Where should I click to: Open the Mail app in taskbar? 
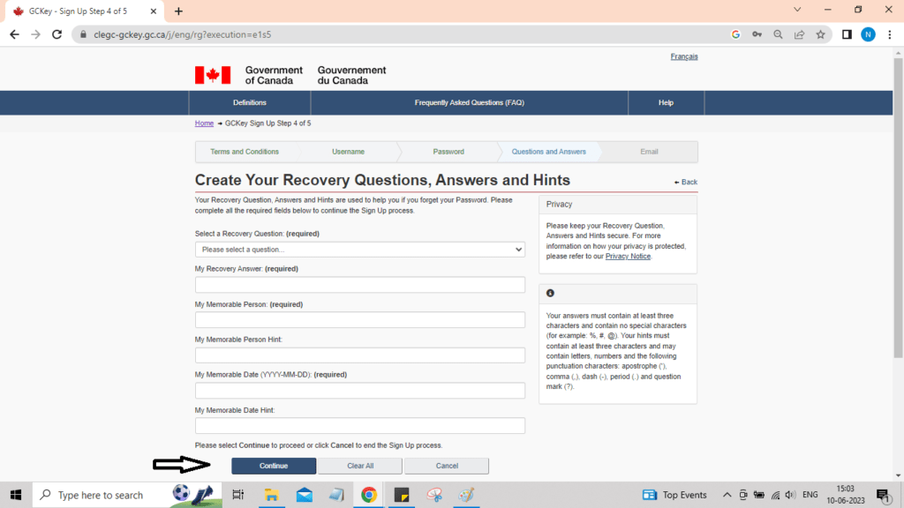[x=305, y=495]
